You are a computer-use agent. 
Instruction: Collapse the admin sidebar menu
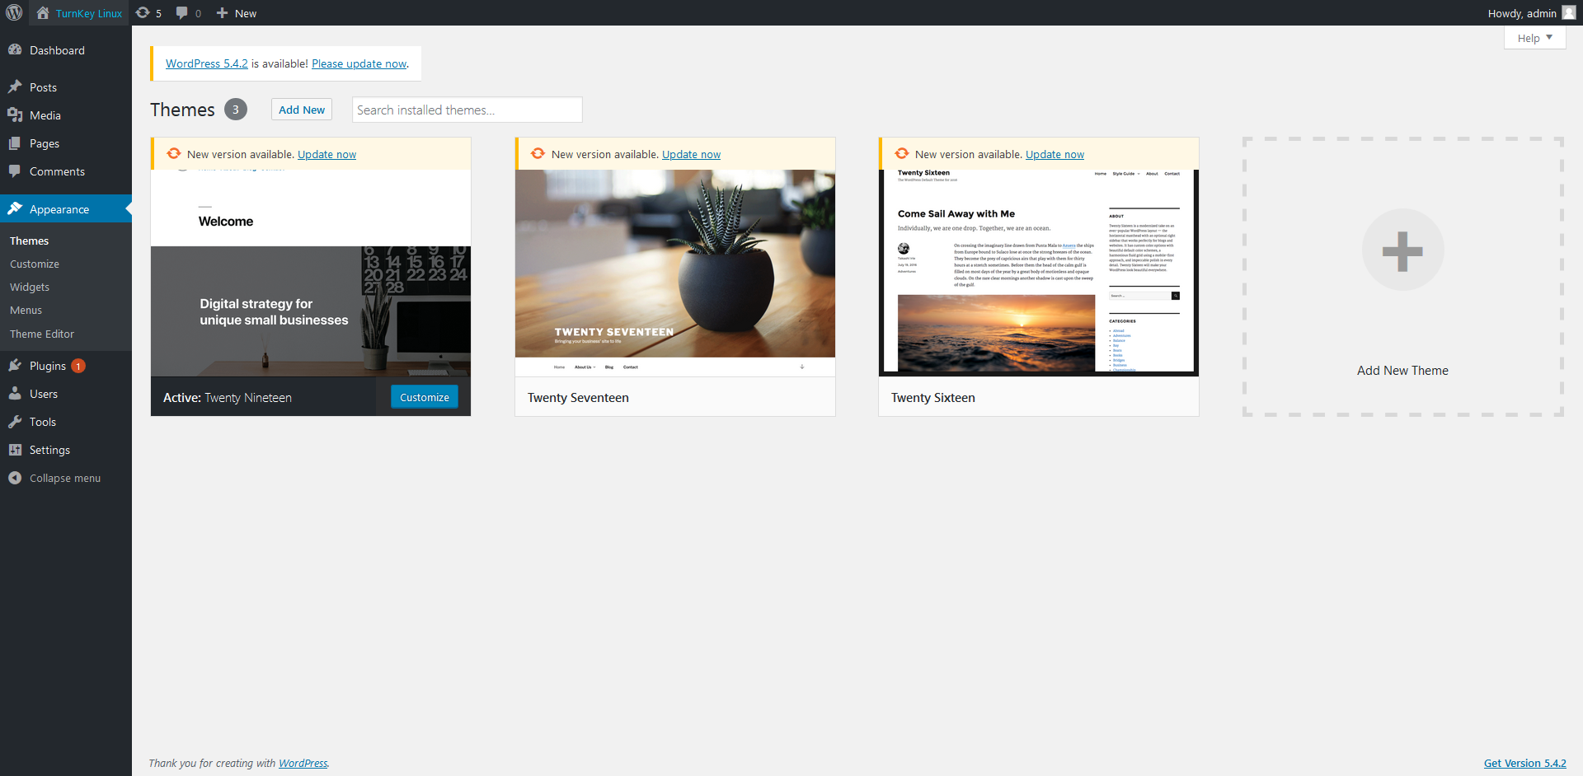(64, 478)
